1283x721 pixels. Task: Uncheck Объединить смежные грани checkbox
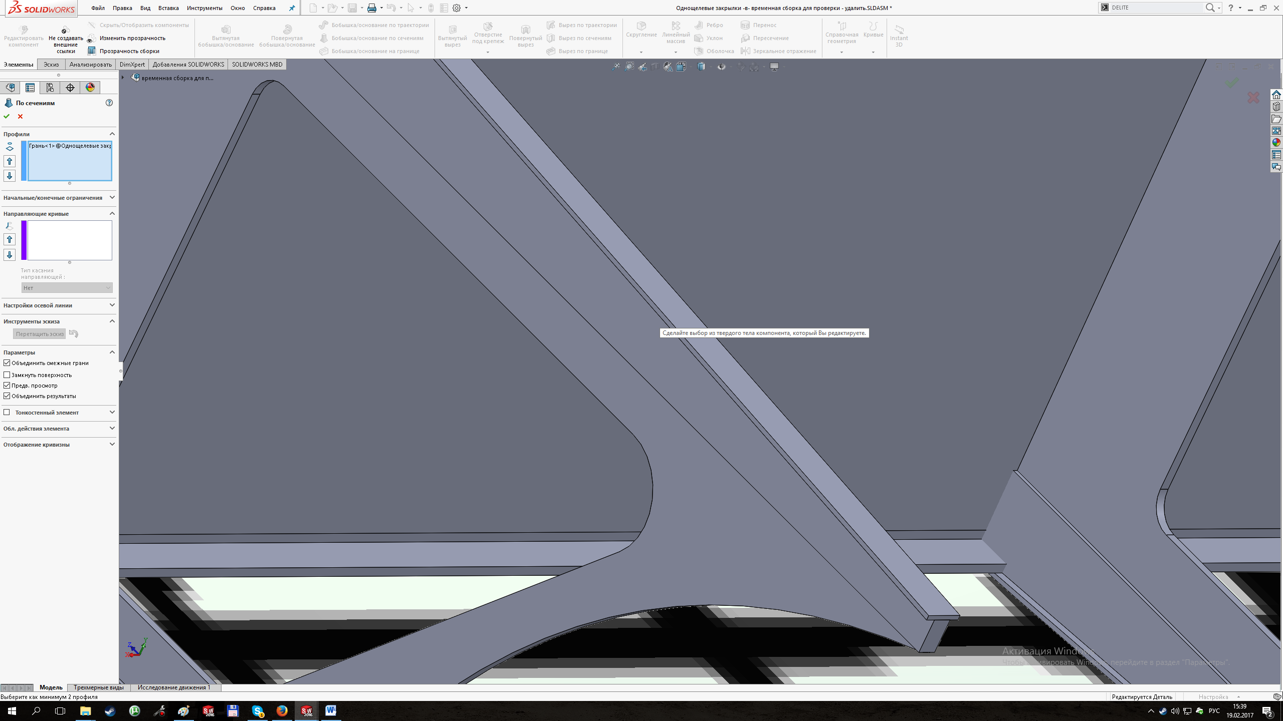point(7,363)
